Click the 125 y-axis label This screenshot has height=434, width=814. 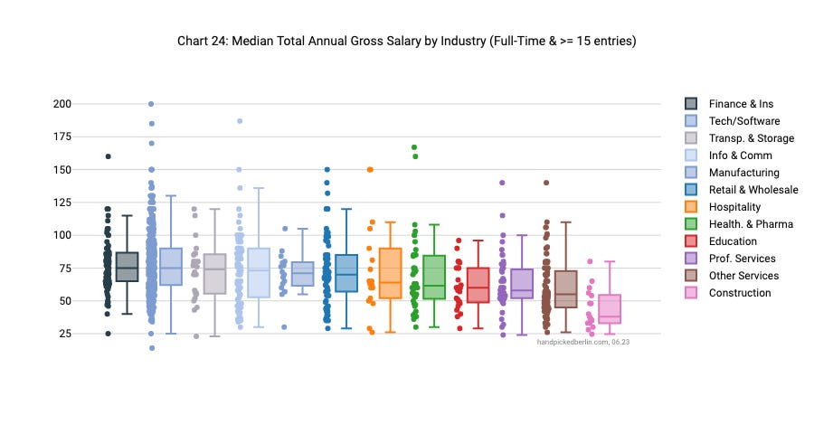62,202
